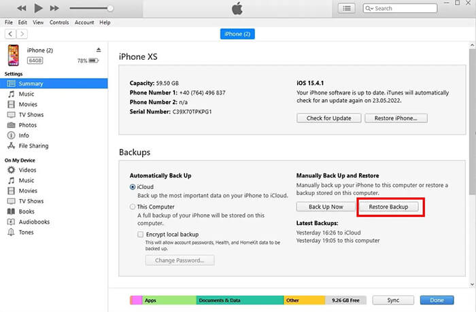Screen dimensions: 476x312
Task: Select Summary in the Settings sidebar
Action: 54,84
